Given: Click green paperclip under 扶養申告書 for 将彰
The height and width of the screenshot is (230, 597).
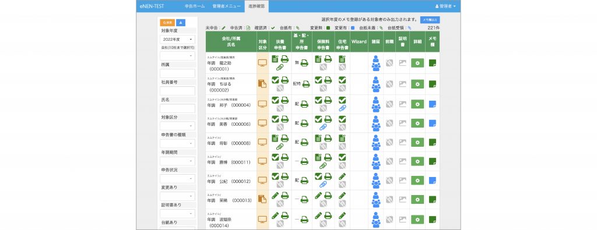Looking at the screenshot, I should click(x=280, y=146).
